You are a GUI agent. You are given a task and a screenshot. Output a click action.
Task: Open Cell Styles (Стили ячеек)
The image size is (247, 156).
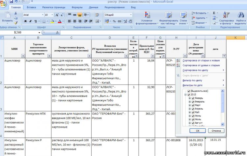[183, 18]
